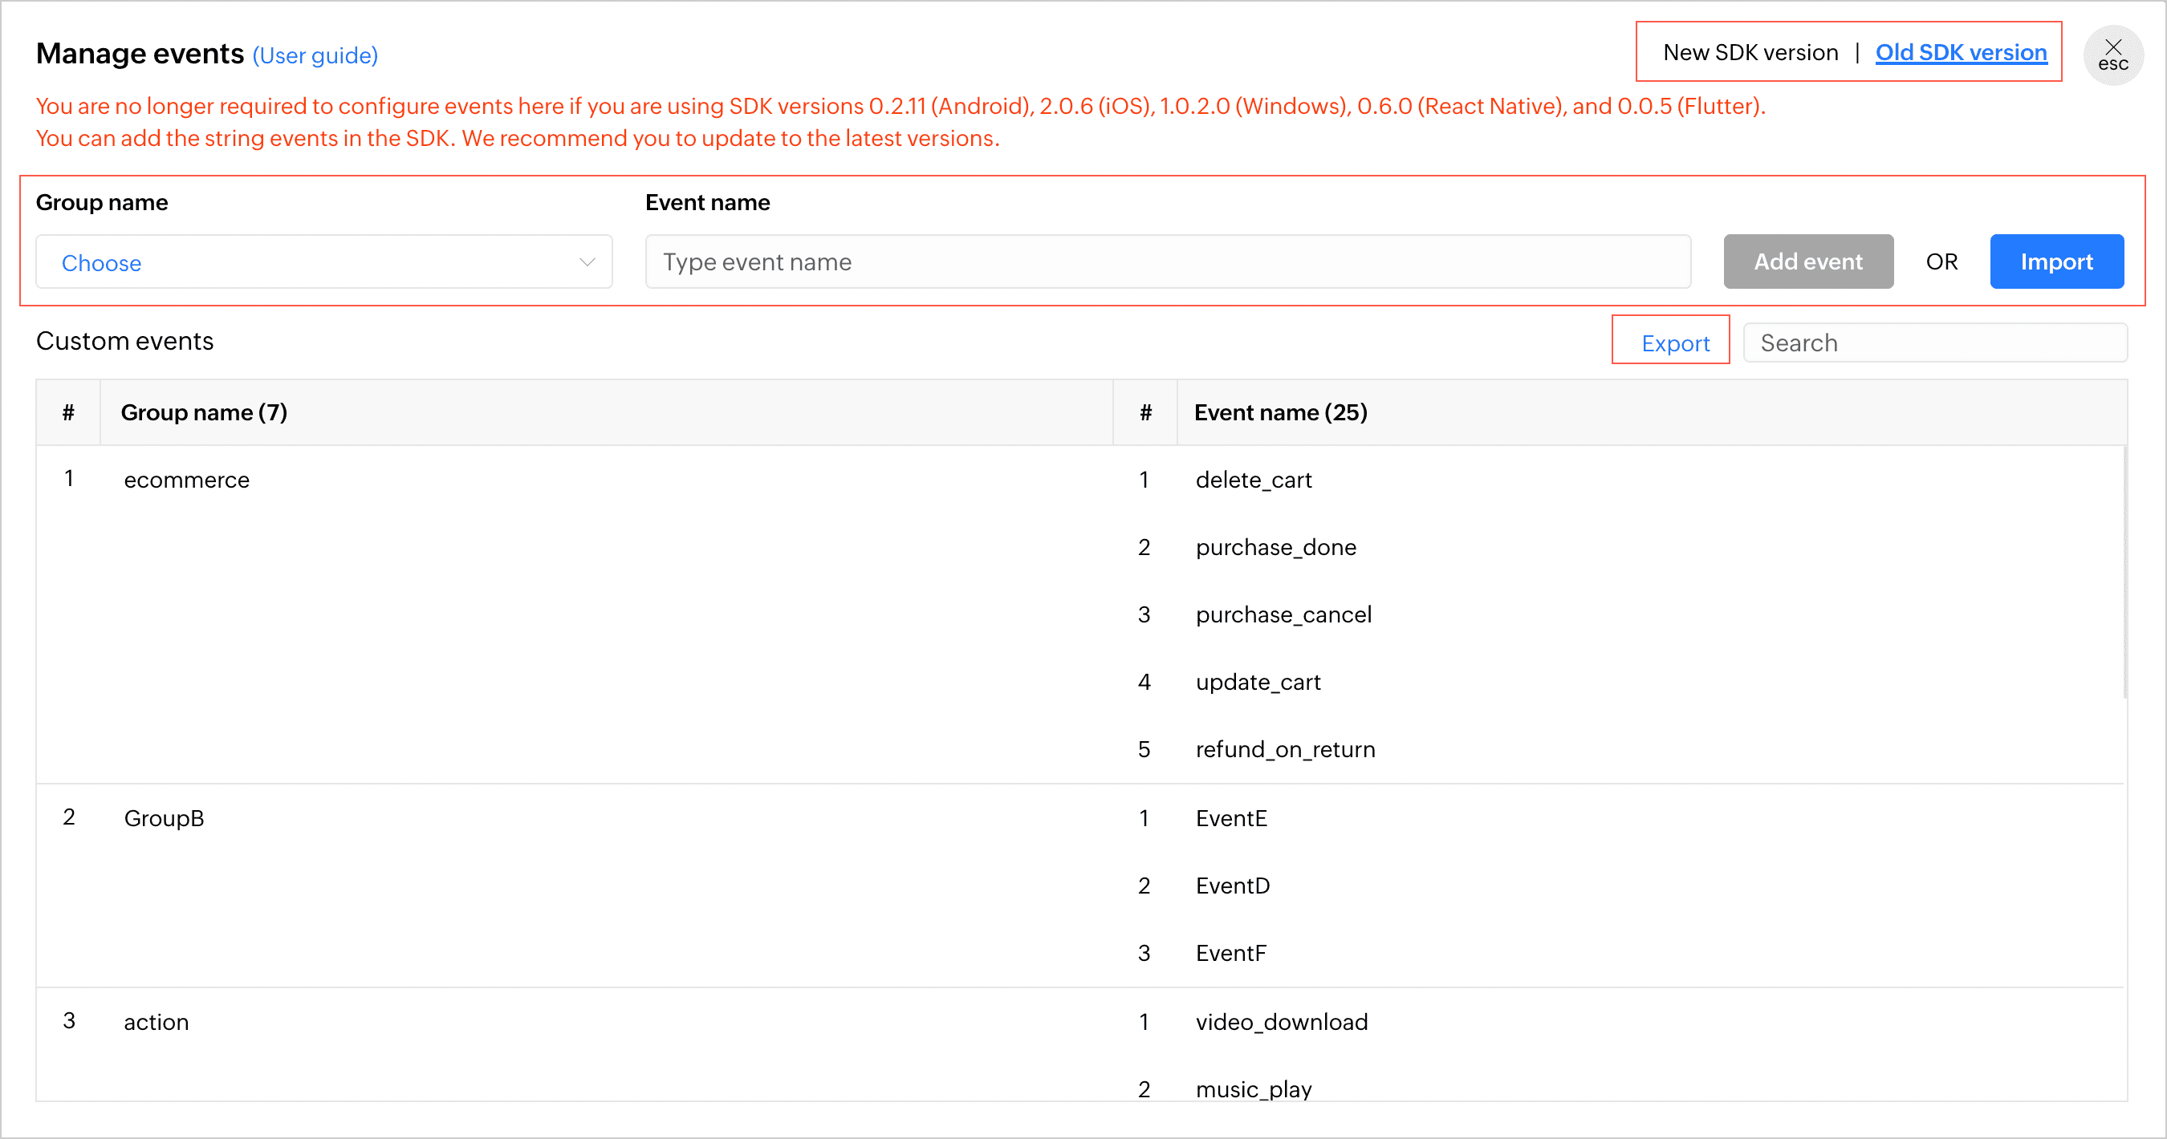The width and height of the screenshot is (2167, 1139).
Task: Focus the custom events Search box
Action: pyautogui.click(x=1935, y=343)
